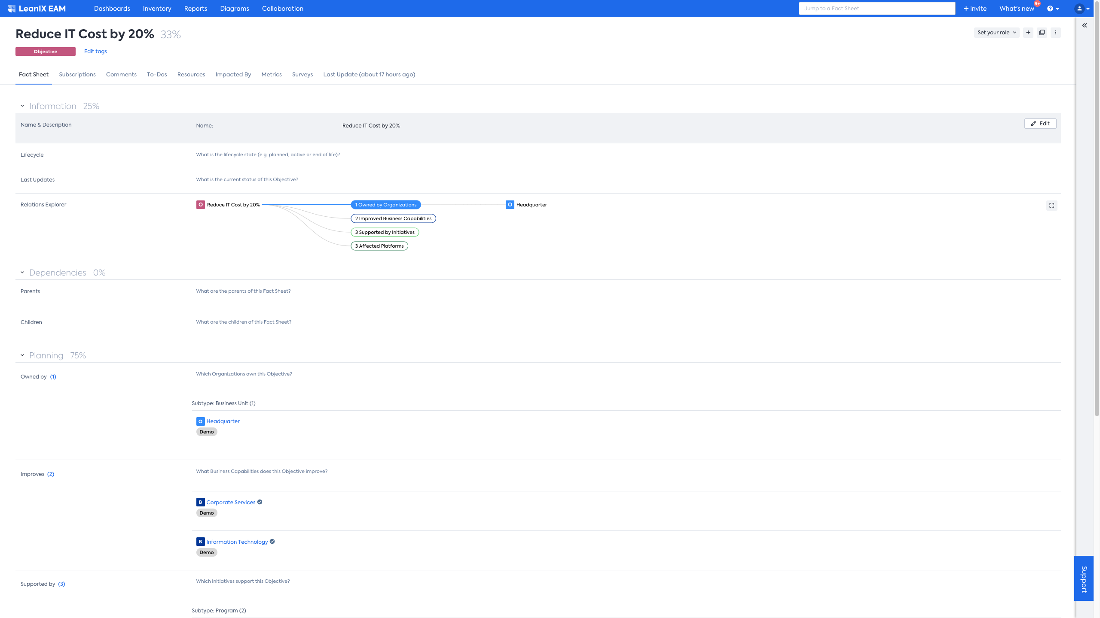Open the Set your role dropdown

pos(996,33)
